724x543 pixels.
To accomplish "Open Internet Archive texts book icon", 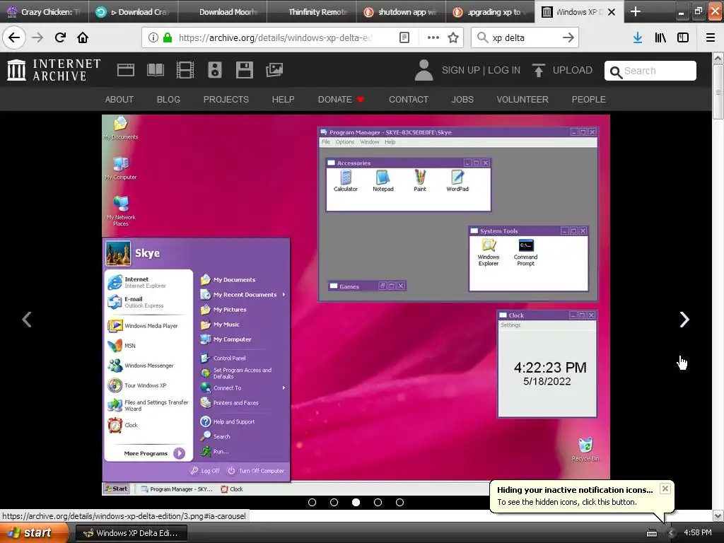I will click(x=155, y=70).
